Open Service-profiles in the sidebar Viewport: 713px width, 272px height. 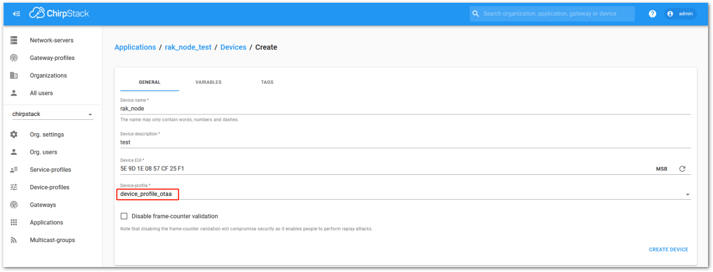click(x=51, y=170)
